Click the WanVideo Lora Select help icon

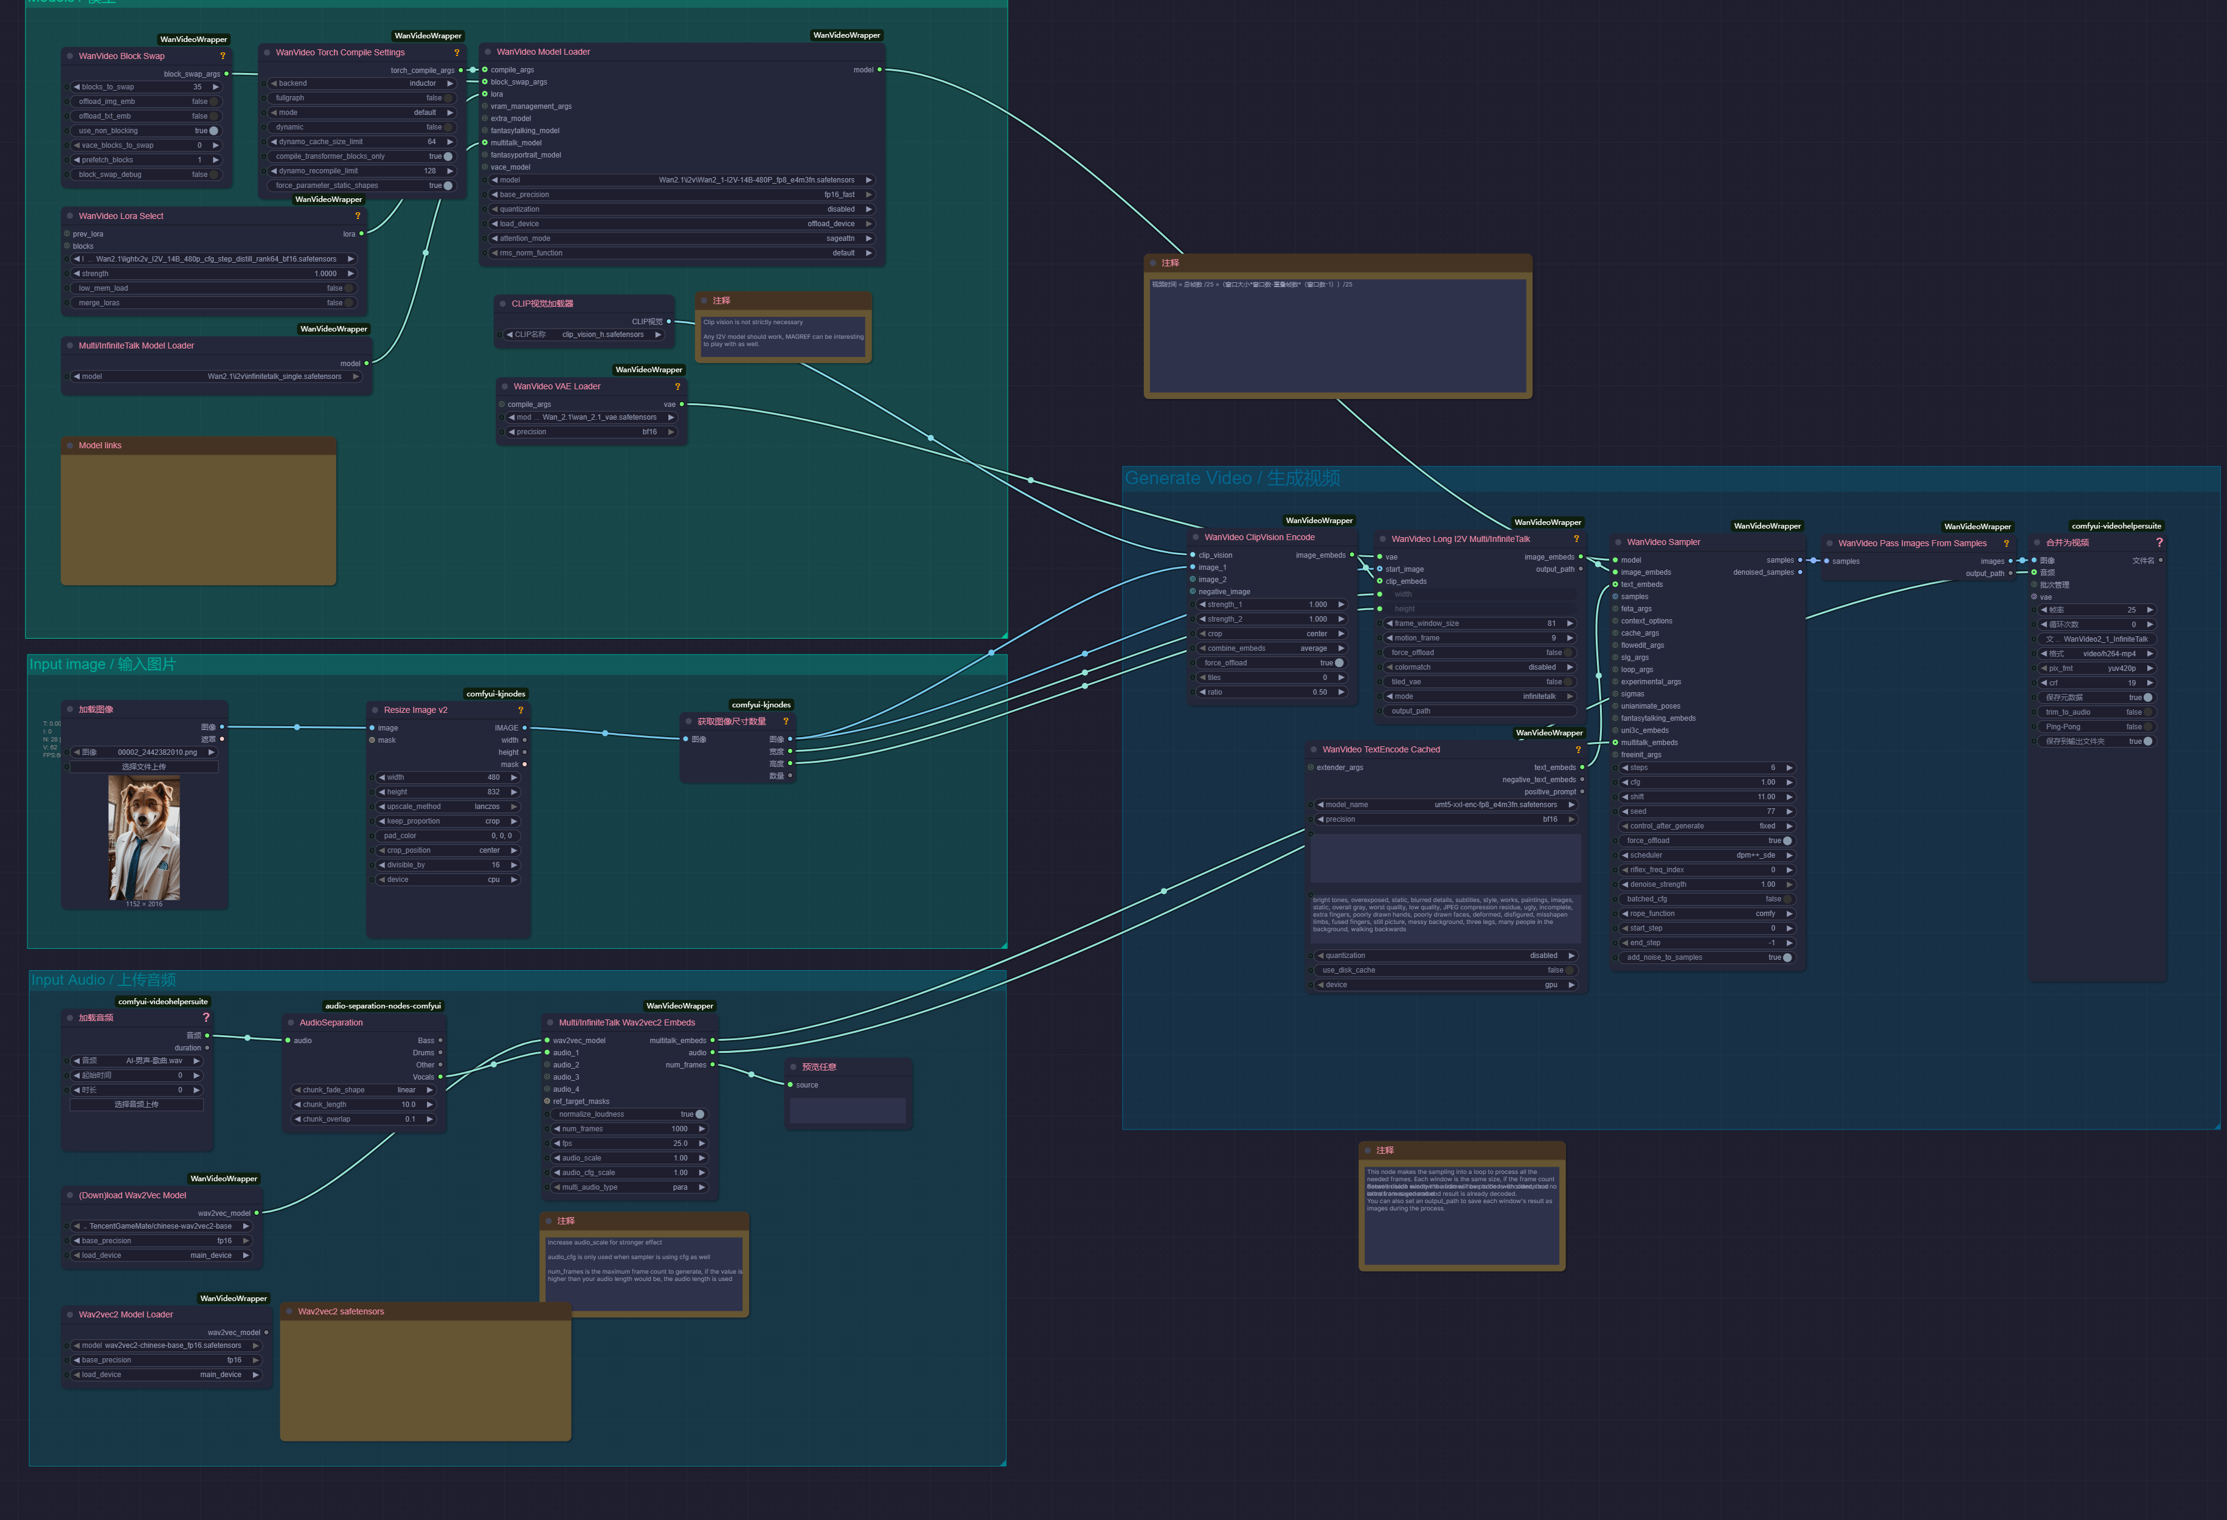click(x=358, y=216)
